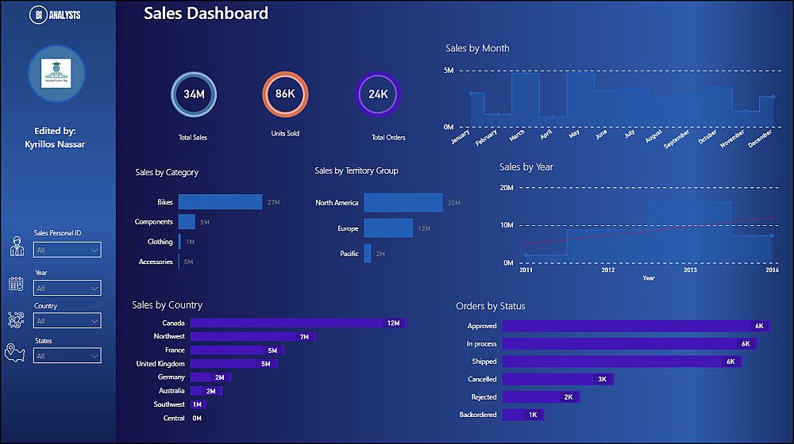Click the 86K Units Sold ring
The height and width of the screenshot is (444, 794).
285,94
